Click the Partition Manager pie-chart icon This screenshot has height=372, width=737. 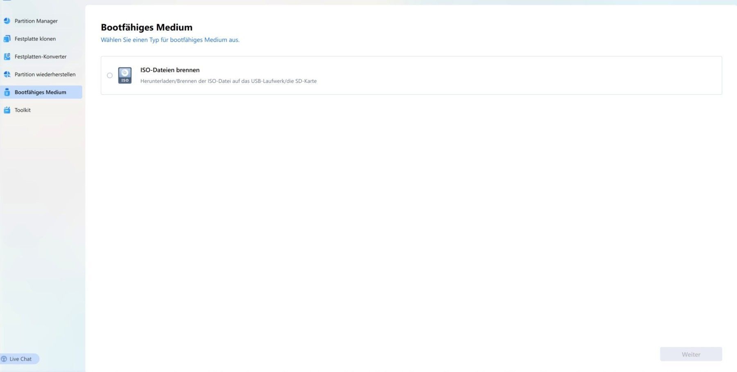tap(7, 21)
